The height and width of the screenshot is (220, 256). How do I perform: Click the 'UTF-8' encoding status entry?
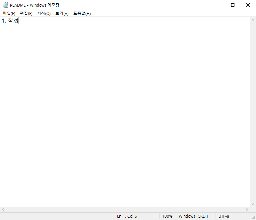pos(224,216)
